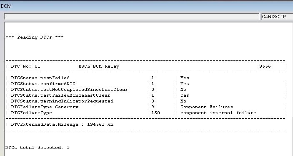Viewport: 293px width, 156px height.
Task: Click the failure type value 150
Action: tap(155, 113)
